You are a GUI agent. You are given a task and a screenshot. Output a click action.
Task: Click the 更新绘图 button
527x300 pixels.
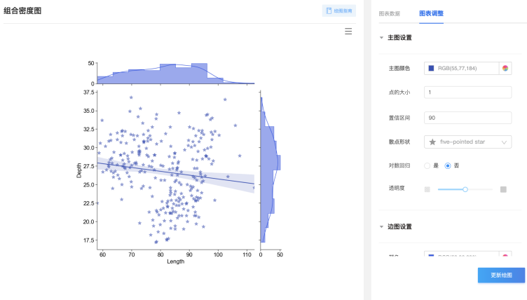[x=501, y=275]
